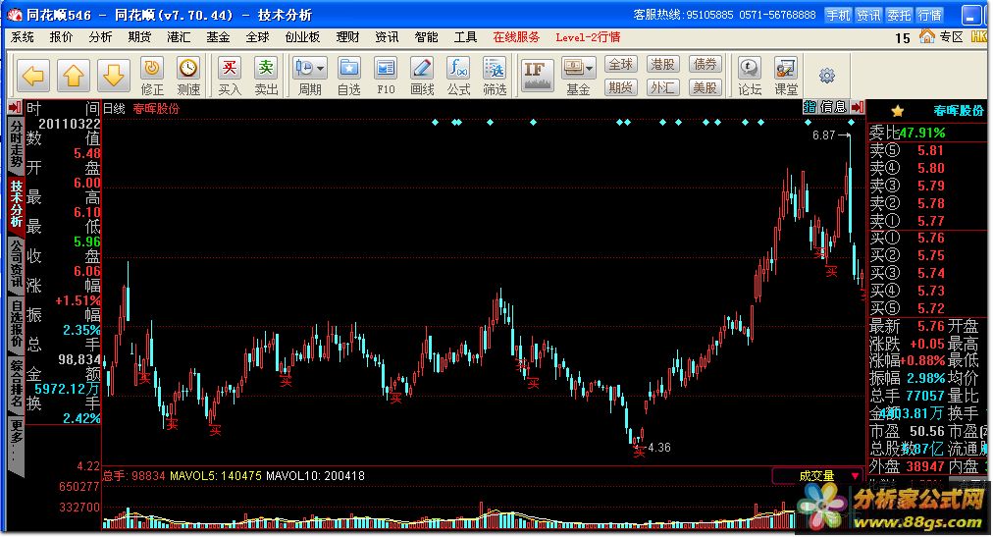The height and width of the screenshot is (537, 993).
Task: Select the 画线 drawing tool
Action: click(422, 76)
